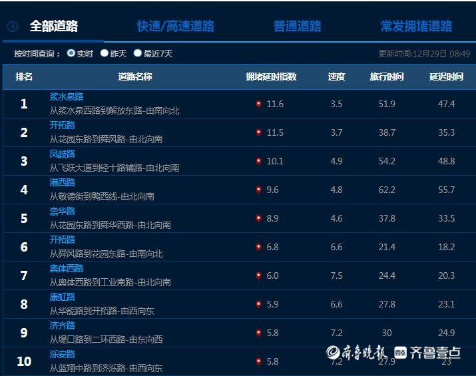Open the 凤岐路 road link
476x376 pixels.
pos(62,154)
